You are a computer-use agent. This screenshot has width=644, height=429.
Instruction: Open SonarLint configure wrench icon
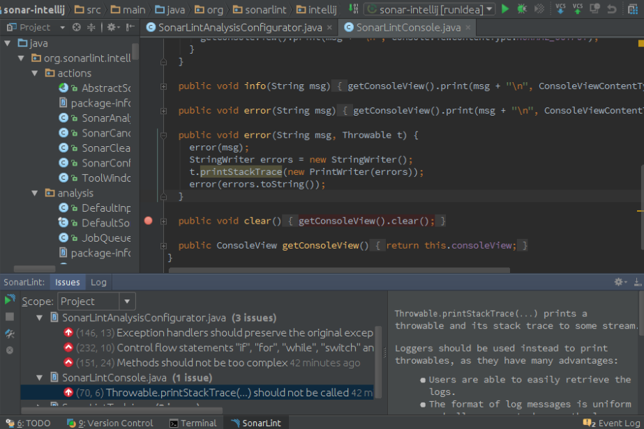[x=9, y=334]
